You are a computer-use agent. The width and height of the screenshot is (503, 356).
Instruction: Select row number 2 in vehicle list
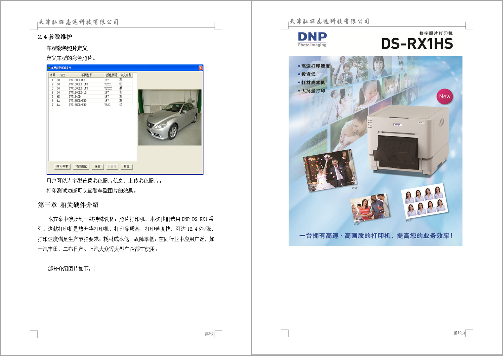(x=90, y=84)
